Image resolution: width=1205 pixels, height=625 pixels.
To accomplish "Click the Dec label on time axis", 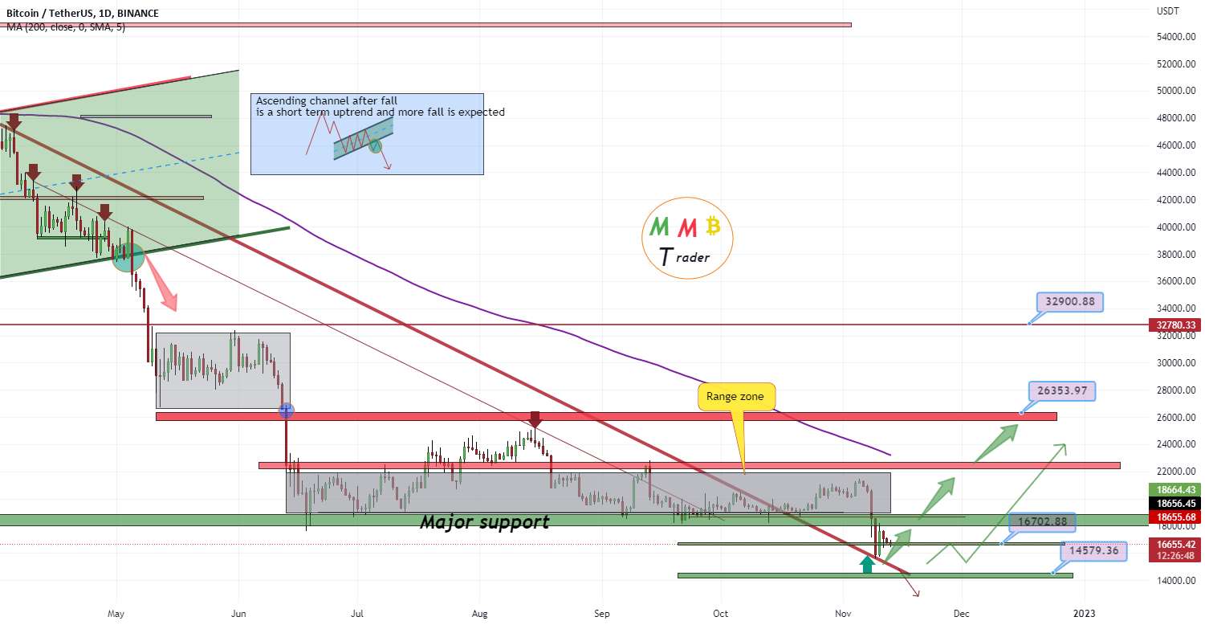I will pos(962,614).
